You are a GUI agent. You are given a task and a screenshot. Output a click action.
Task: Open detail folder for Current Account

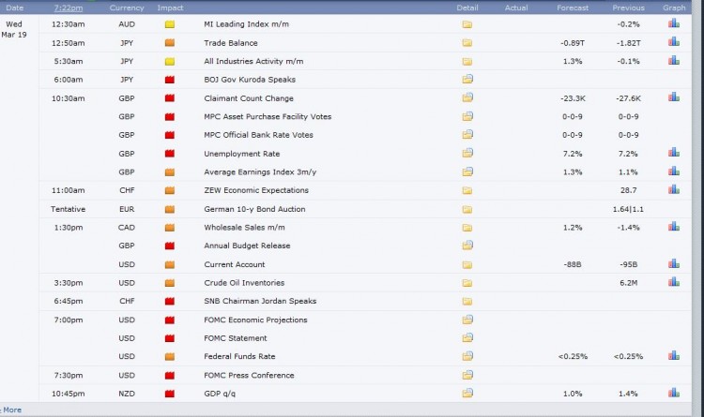(x=467, y=264)
